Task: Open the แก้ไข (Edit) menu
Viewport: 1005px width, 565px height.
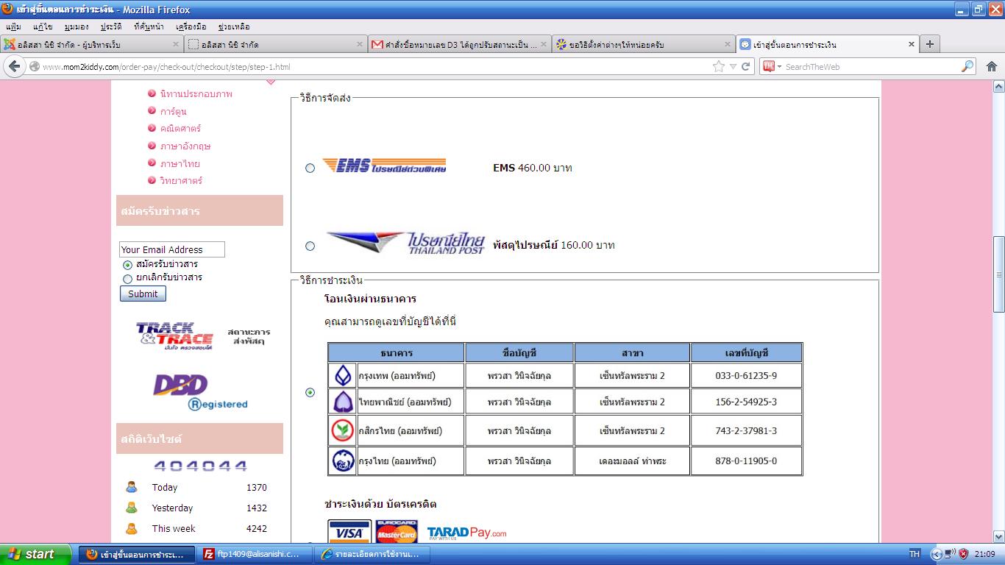Action: click(x=43, y=26)
